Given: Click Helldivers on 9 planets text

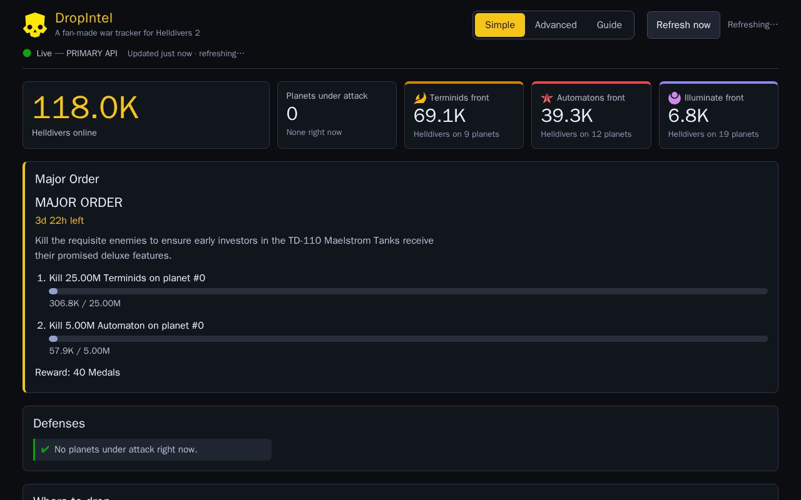Looking at the screenshot, I should (x=456, y=134).
